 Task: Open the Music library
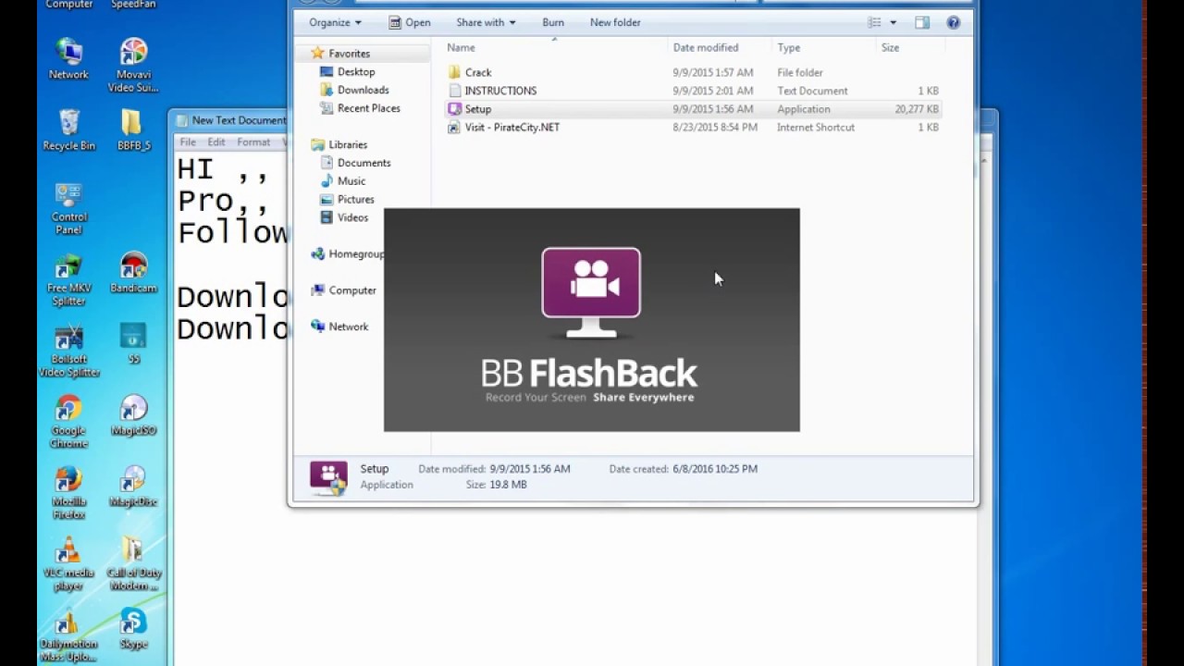(x=351, y=181)
